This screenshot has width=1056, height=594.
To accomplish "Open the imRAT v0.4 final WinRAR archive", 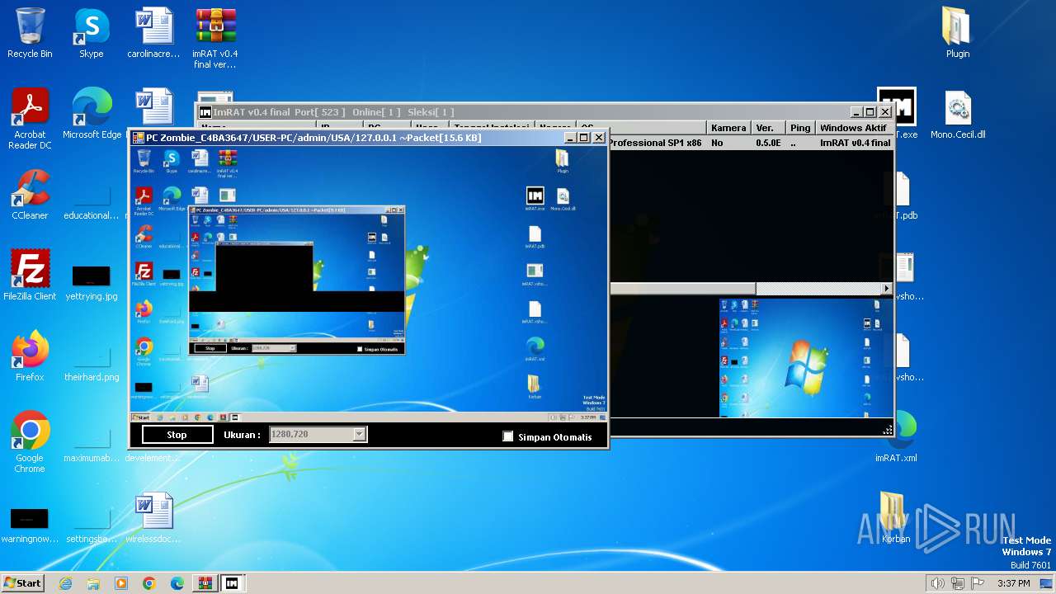I will point(215,39).
